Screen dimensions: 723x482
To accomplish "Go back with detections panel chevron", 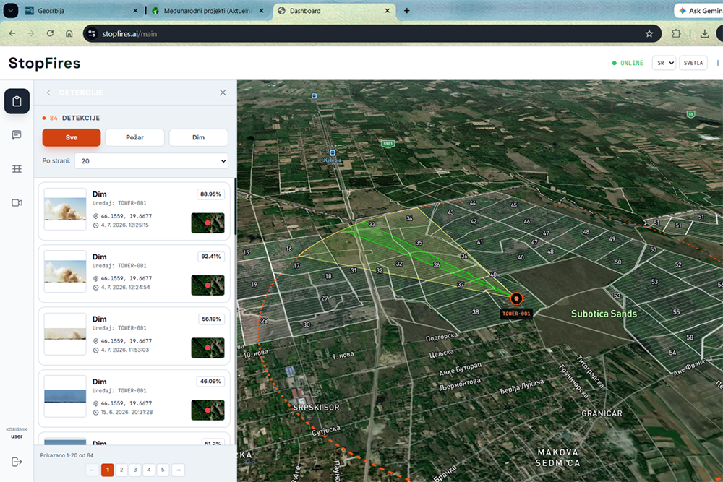I will pyautogui.click(x=48, y=92).
